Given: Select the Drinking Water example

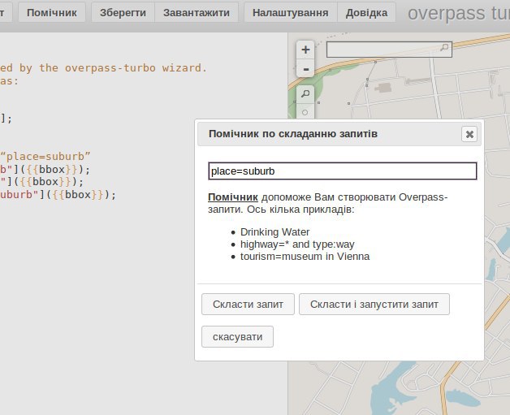Looking at the screenshot, I should pos(274,232).
